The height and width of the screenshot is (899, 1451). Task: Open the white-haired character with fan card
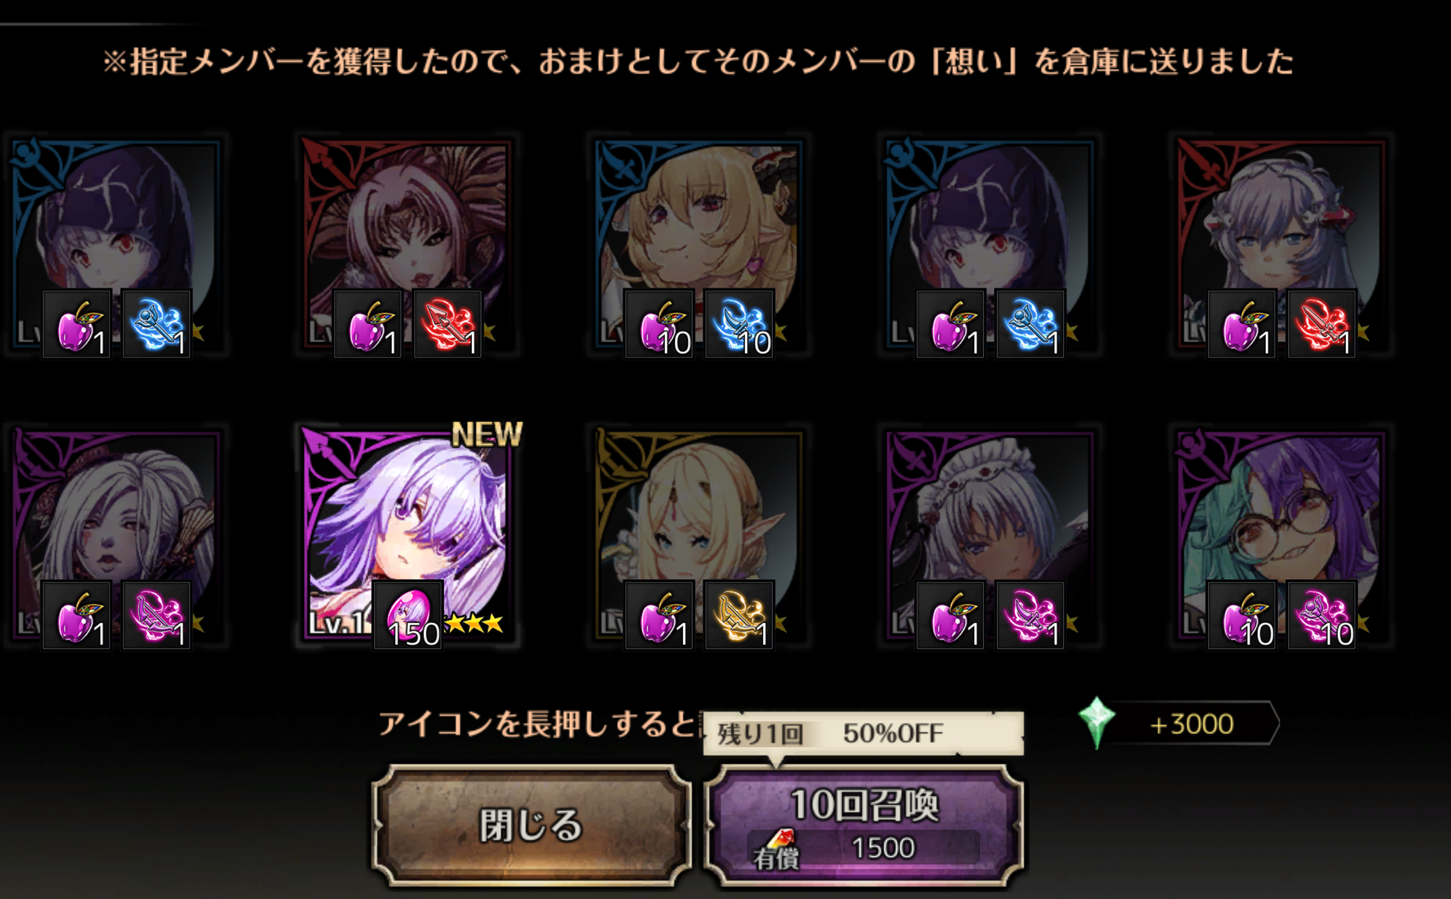click(x=116, y=535)
